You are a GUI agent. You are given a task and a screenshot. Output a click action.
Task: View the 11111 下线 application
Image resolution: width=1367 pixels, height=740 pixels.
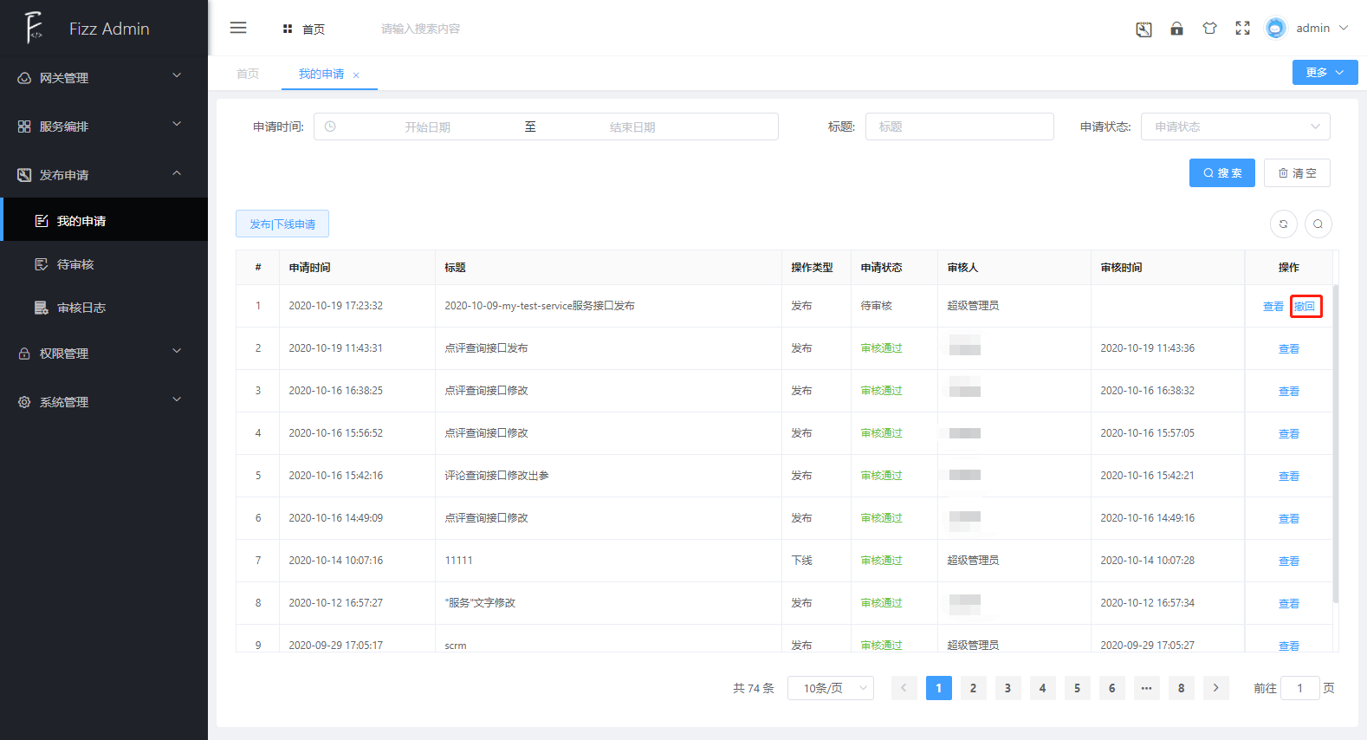coord(1289,561)
